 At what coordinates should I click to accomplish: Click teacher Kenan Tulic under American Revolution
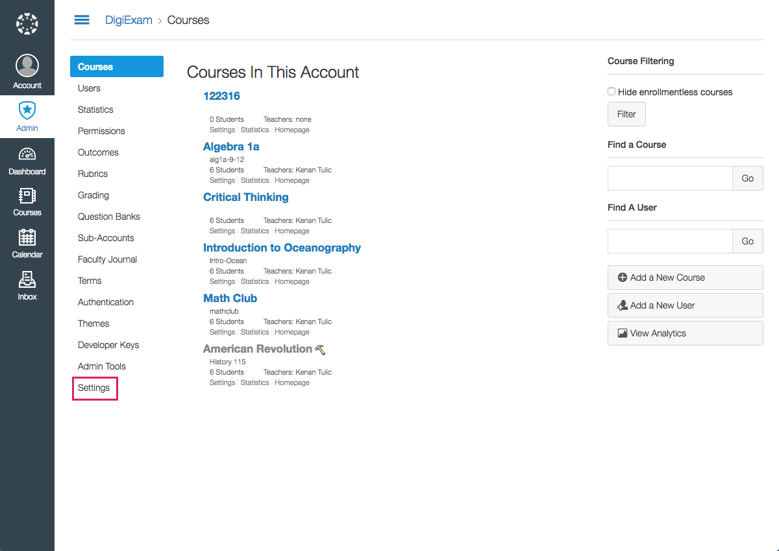point(314,372)
